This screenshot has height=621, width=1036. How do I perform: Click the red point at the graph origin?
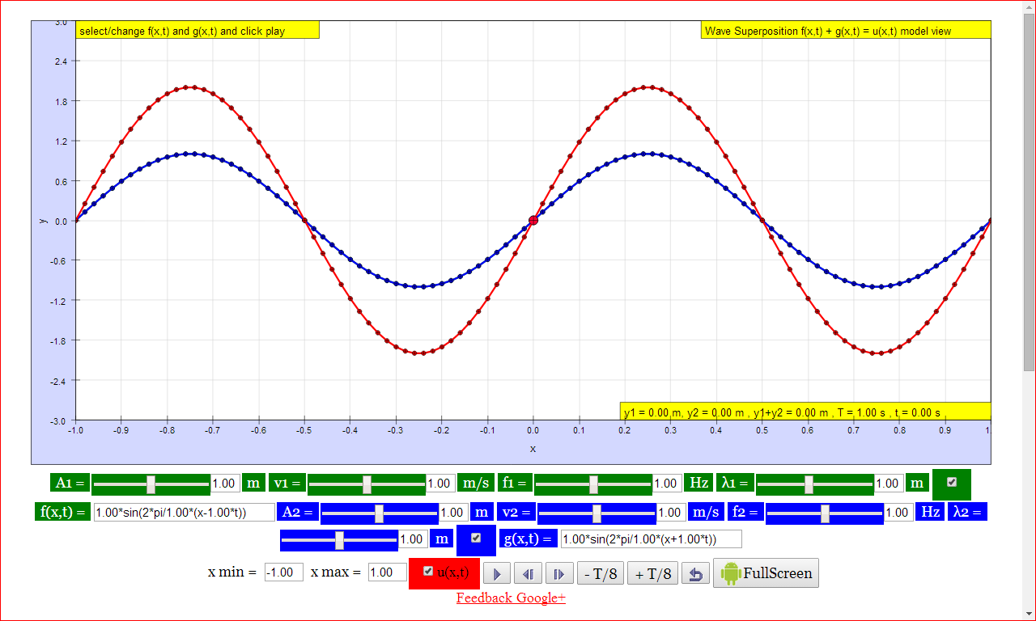click(x=533, y=219)
